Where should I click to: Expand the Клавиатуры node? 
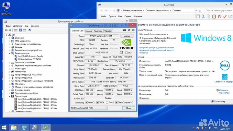pos(10,69)
